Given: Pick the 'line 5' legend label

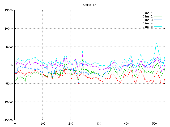Looking at the screenshot, I should 148,27.
